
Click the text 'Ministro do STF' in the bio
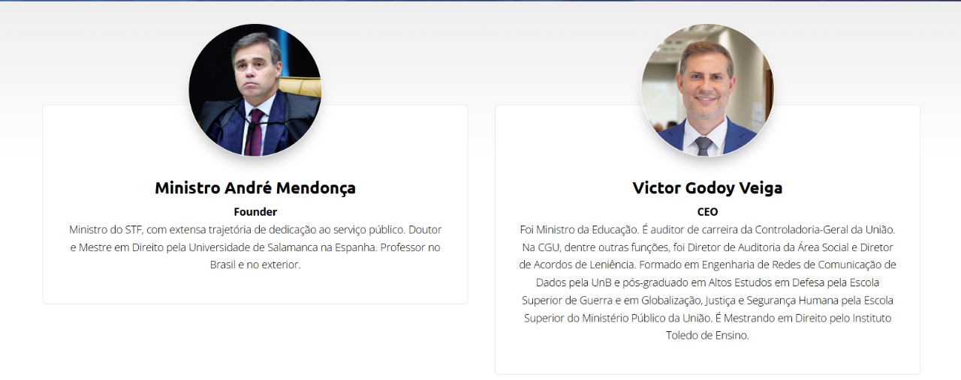tap(104, 229)
